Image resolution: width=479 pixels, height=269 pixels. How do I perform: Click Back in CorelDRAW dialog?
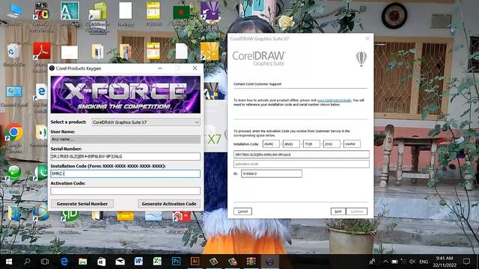338,211
